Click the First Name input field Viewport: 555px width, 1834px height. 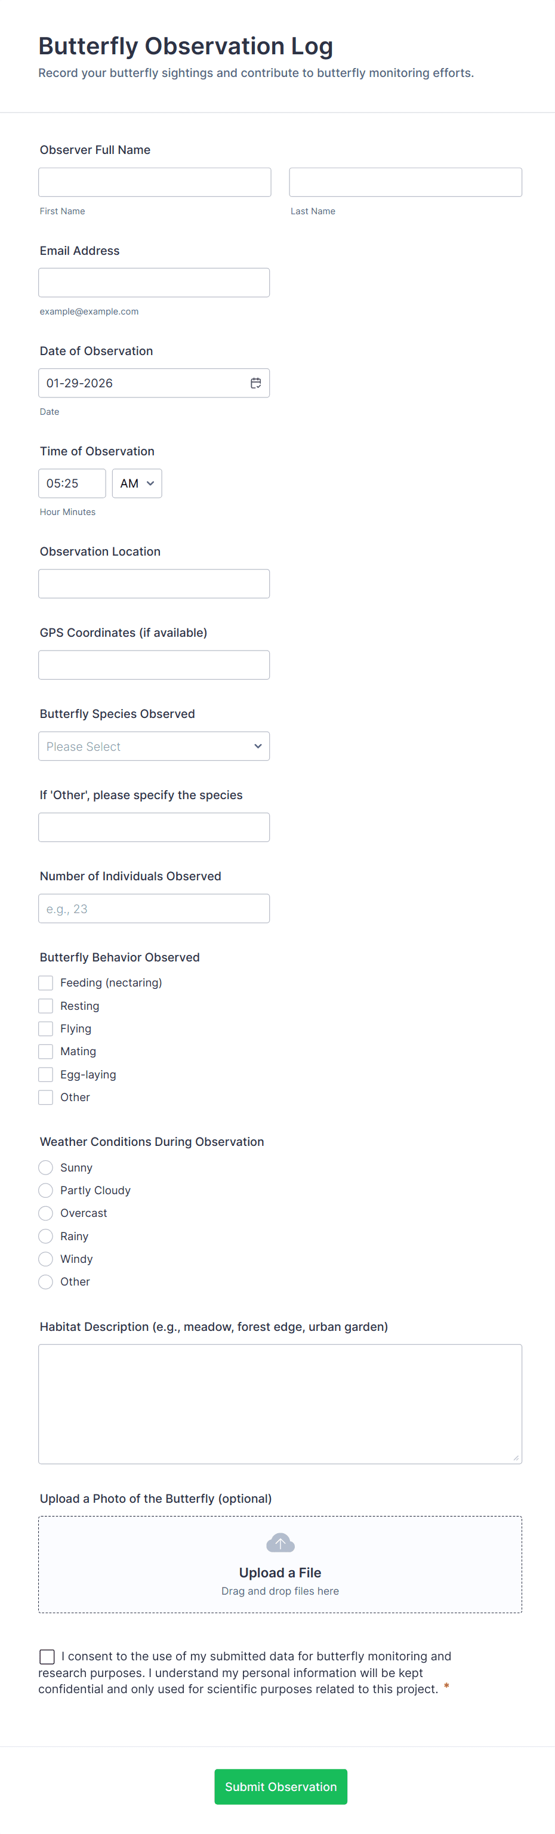click(x=155, y=181)
